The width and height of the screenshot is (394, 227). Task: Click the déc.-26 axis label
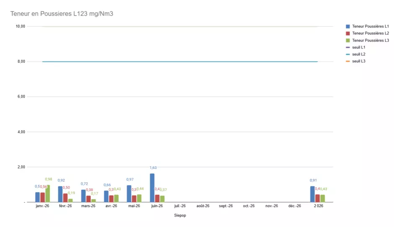[295, 206]
